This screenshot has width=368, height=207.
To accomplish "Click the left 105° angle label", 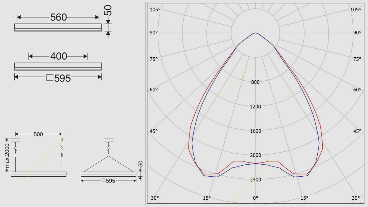I will [155, 10].
